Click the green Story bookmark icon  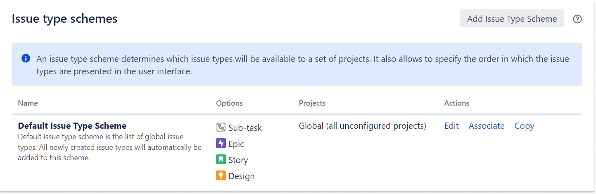[221, 160]
